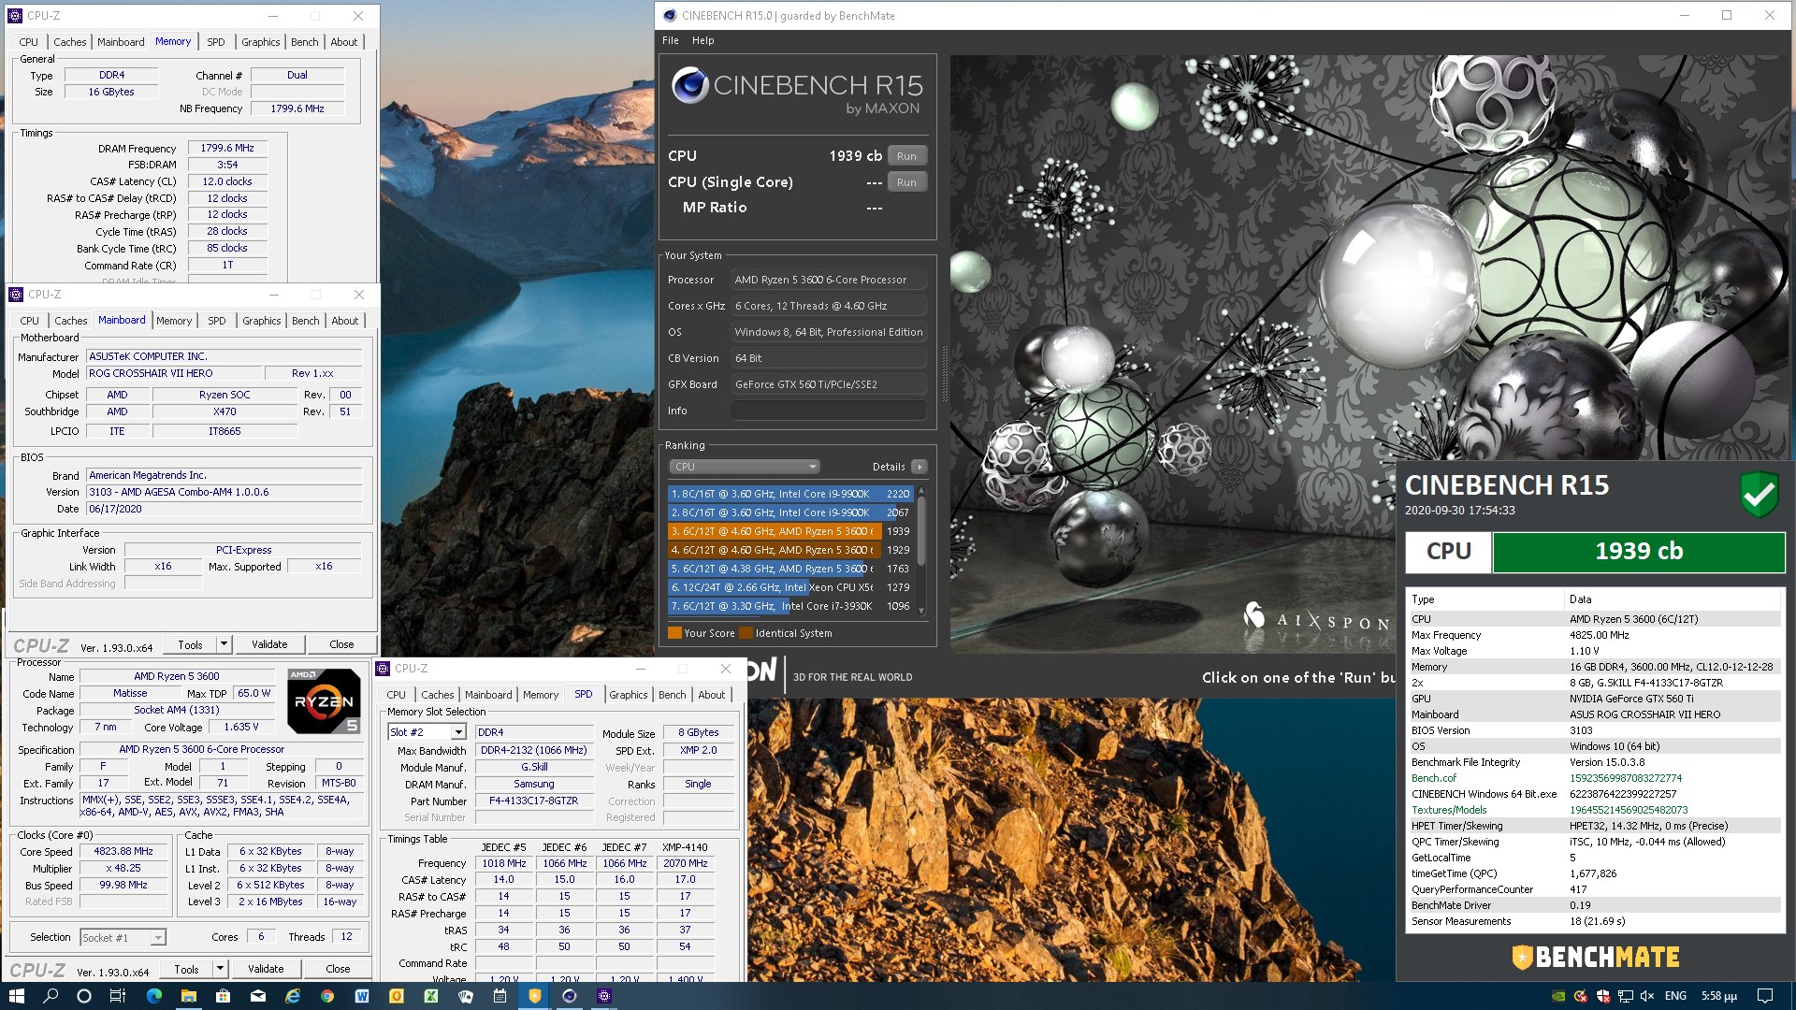
Task: Open Solitaire cards icon on taskbar
Action: tap(466, 996)
